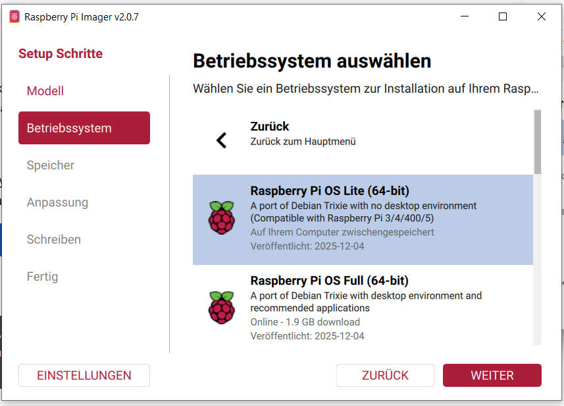Screen dimensions: 564x406
Task: Open the Speicher step
Action: pos(50,165)
